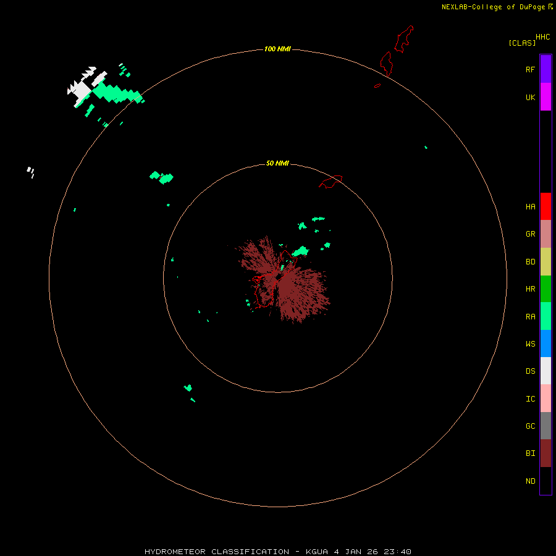
Task: Click the WS legend label
Action: click(530, 343)
